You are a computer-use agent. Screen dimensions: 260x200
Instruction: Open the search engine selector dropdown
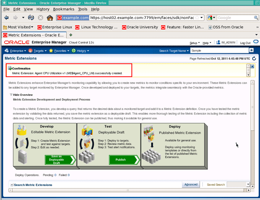tap(212, 18)
